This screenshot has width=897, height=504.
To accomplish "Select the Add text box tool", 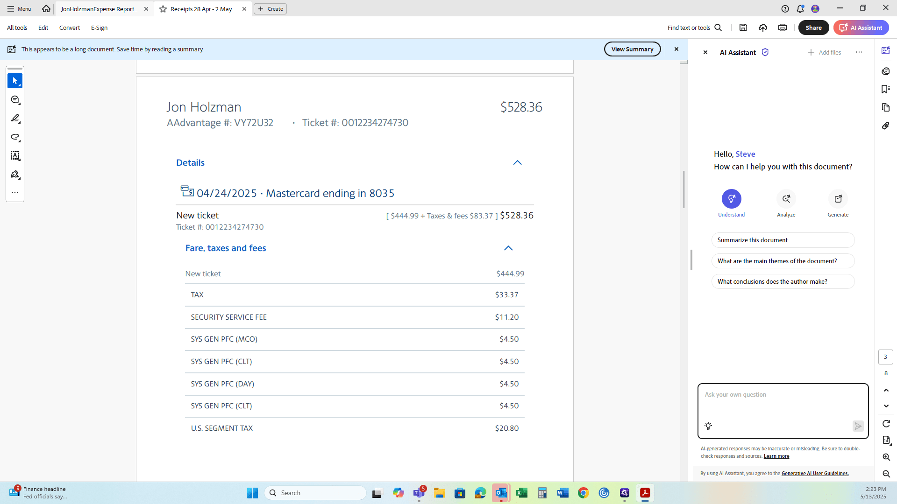I will tap(15, 156).
